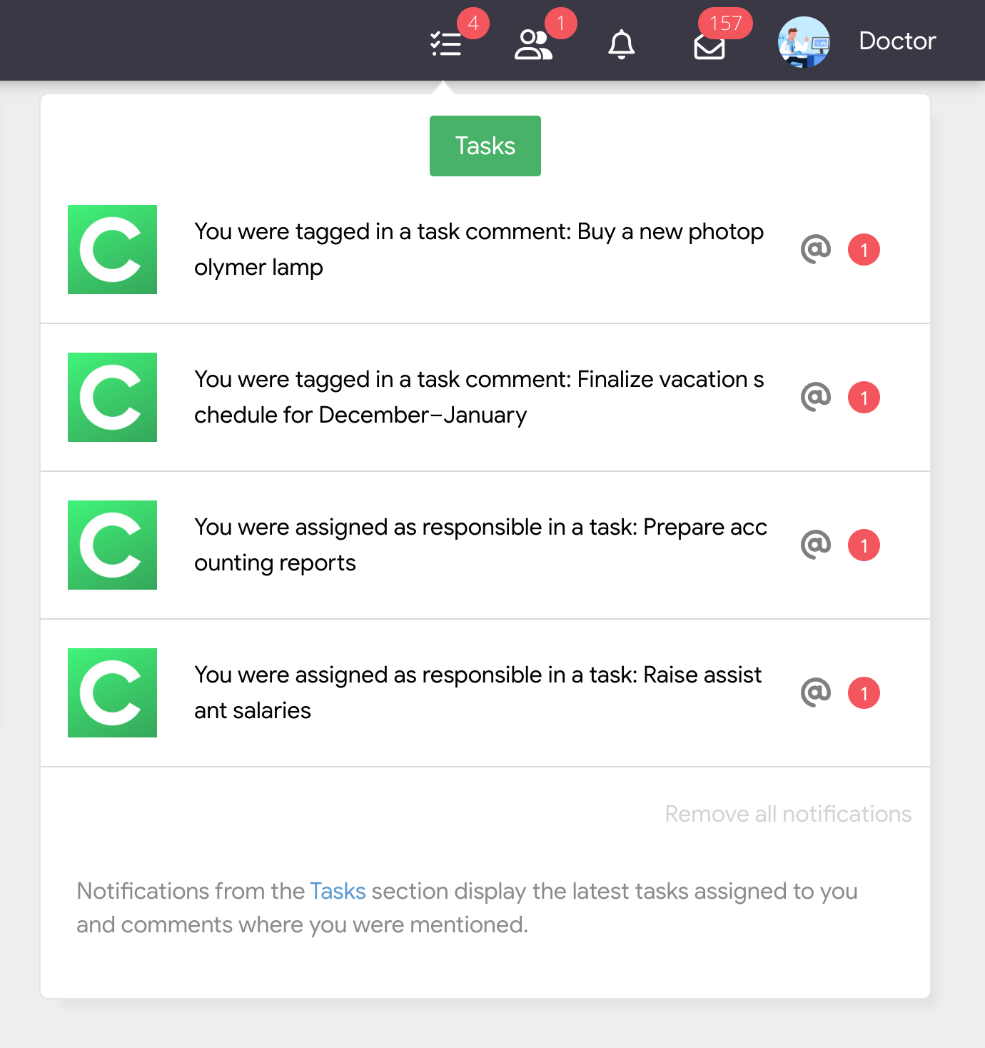
Task: Click the @ icon for accounting reports
Action: 816,545
